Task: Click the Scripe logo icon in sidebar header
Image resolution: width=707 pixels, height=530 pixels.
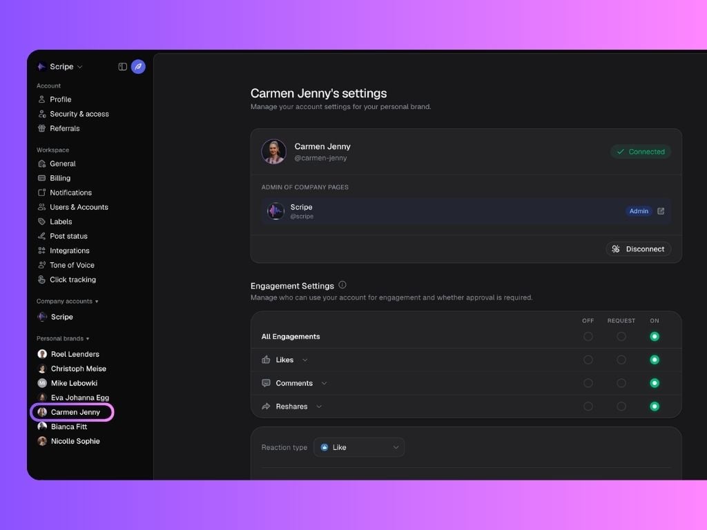Action: (41, 67)
